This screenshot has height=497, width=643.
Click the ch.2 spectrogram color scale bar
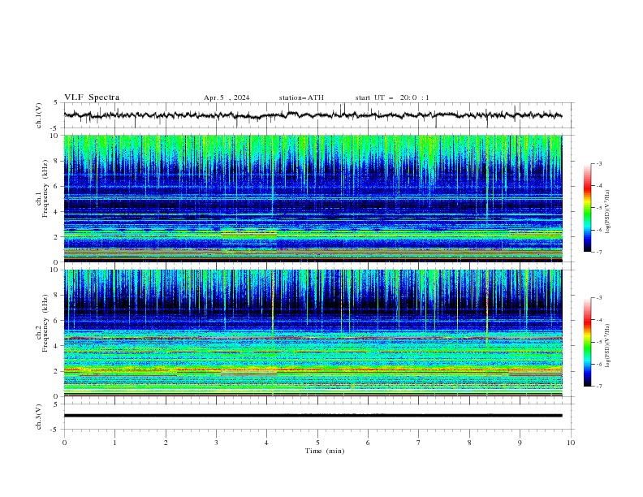click(x=587, y=342)
